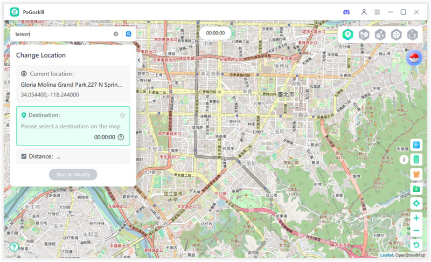Click the coordinates 34.054400,-118.244000

(x=50, y=95)
